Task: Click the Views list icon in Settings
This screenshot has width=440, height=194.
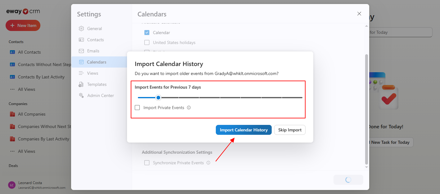Action: pyautogui.click(x=81, y=73)
